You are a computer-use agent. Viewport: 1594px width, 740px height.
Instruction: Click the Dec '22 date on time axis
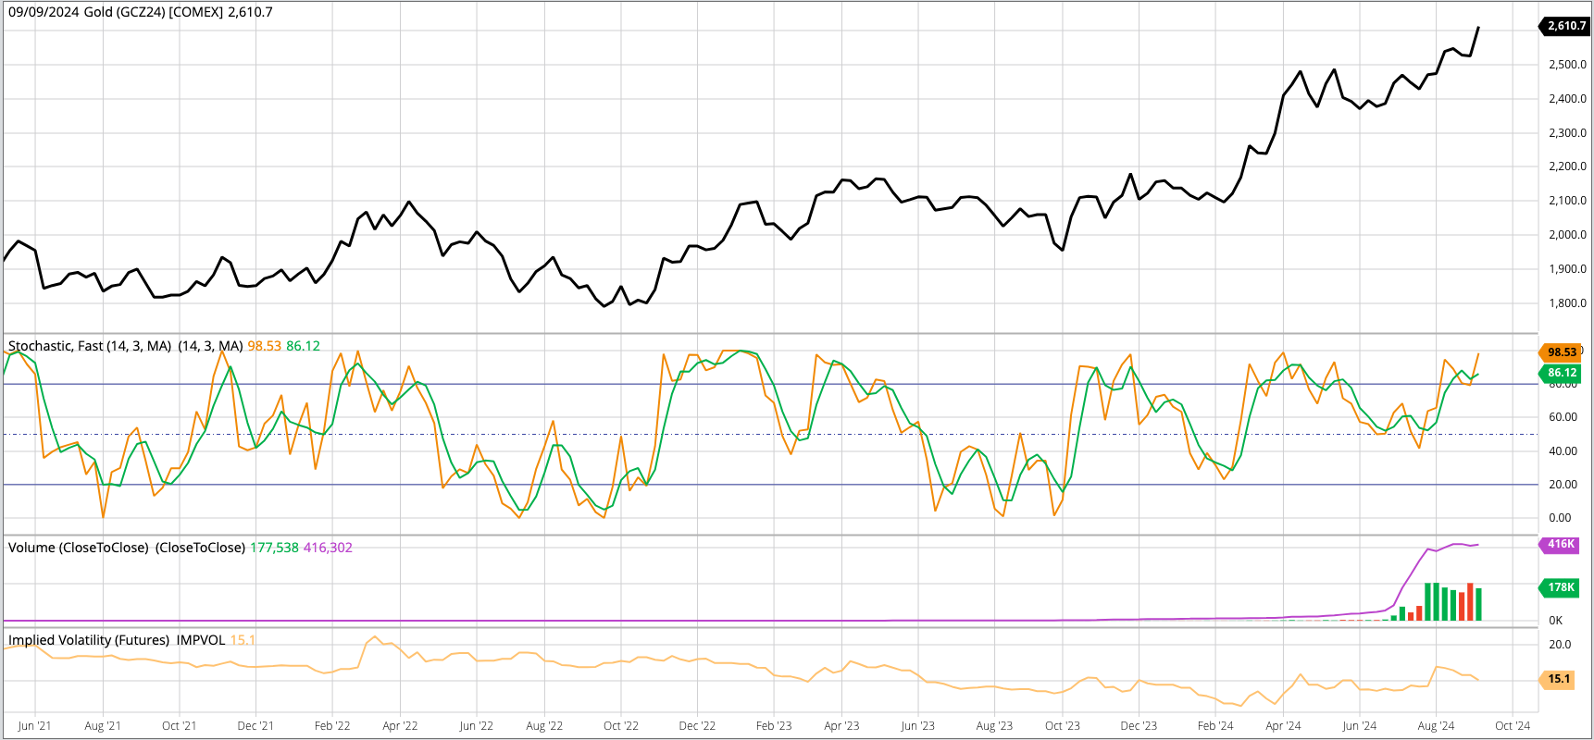697,726
